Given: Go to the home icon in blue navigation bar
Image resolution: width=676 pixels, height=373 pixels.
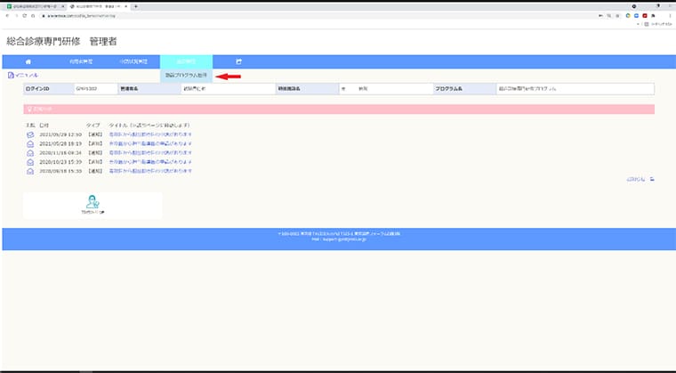Looking at the screenshot, I should pos(28,61).
